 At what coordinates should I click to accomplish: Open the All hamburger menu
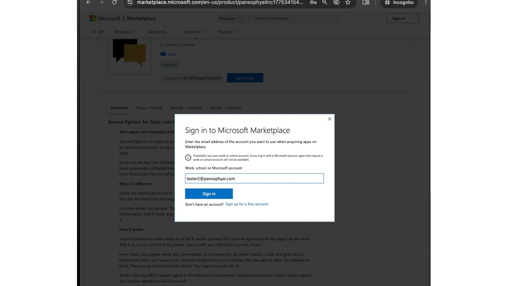(98, 32)
